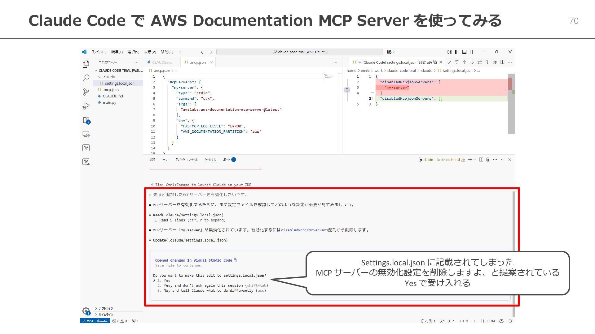This screenshot has width=595, height=334.
Task: Click the VS Code logo in the title bar
Action: pos(84,52)
